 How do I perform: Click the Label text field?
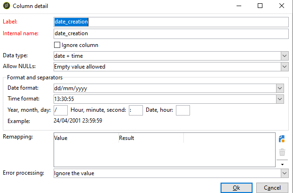(170, 22)
